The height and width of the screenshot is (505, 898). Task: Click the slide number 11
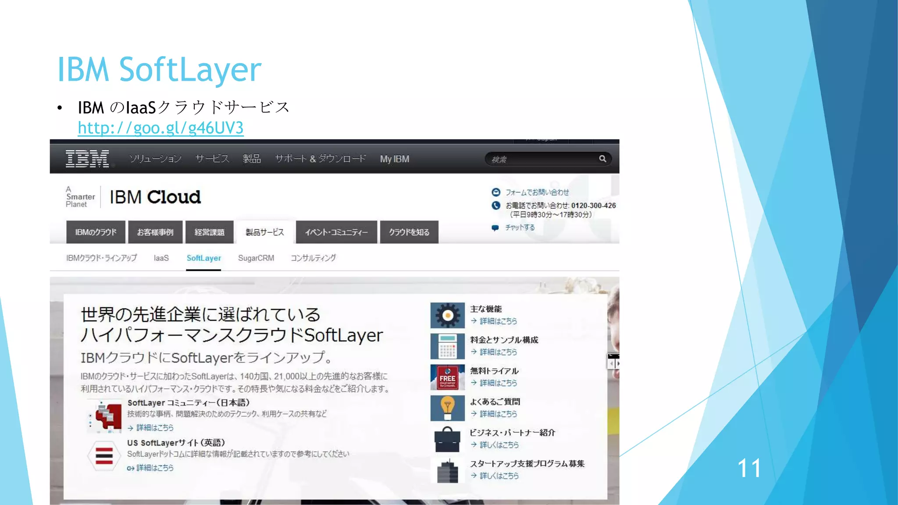pos(749,468)
